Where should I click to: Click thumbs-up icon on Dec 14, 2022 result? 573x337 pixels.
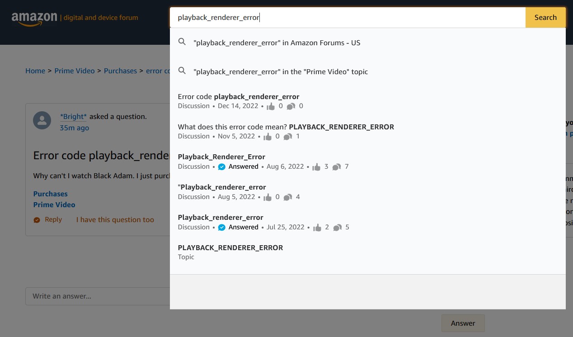click(271, 106)
